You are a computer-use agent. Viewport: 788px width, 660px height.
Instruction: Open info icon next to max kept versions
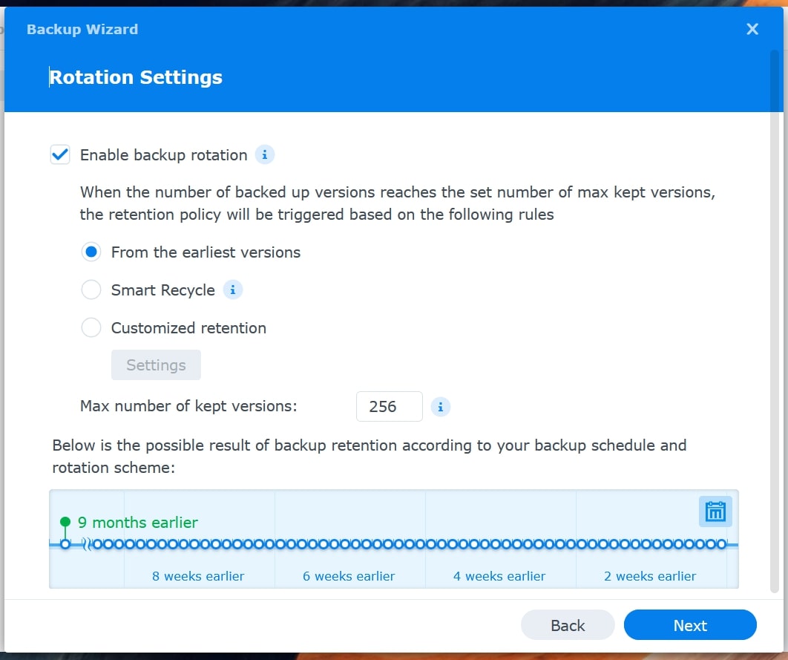(x=440, y=407)
